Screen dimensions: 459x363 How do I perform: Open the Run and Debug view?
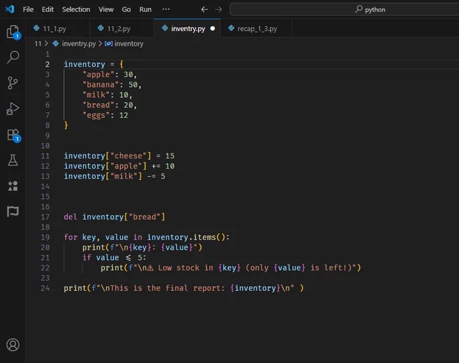pyautogui.click(x=12, y=109)
